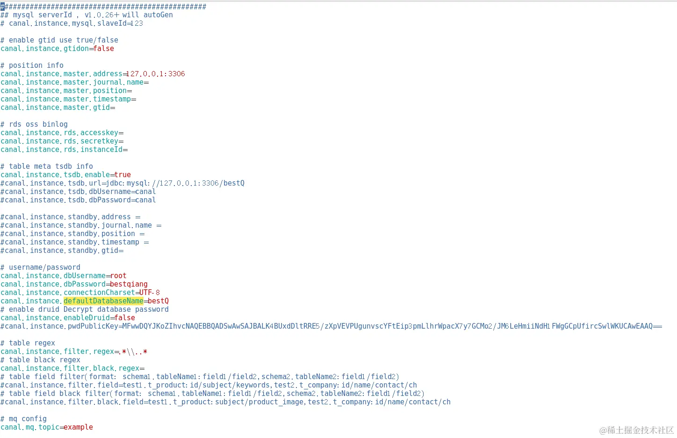Click '## mysql serverId' comment line
677x438 pixels.
tap(86, 15)
